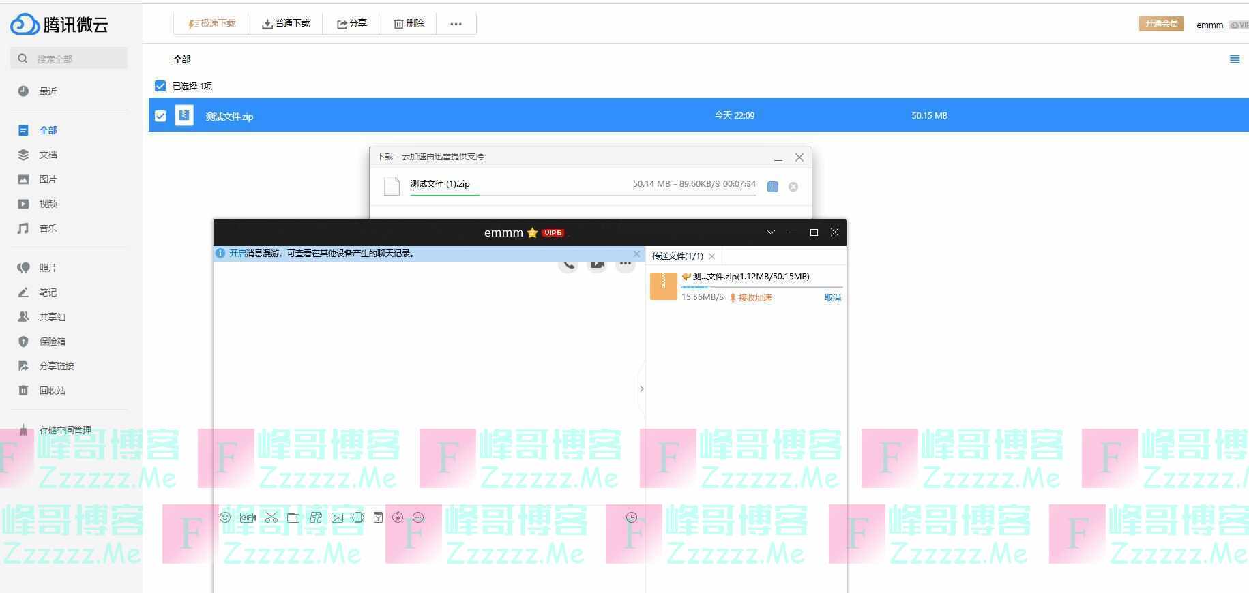The width and height of the screenshot is (1249, 593).
Task: Click the 普通下载 button
Action: click(x=286, y=24)
